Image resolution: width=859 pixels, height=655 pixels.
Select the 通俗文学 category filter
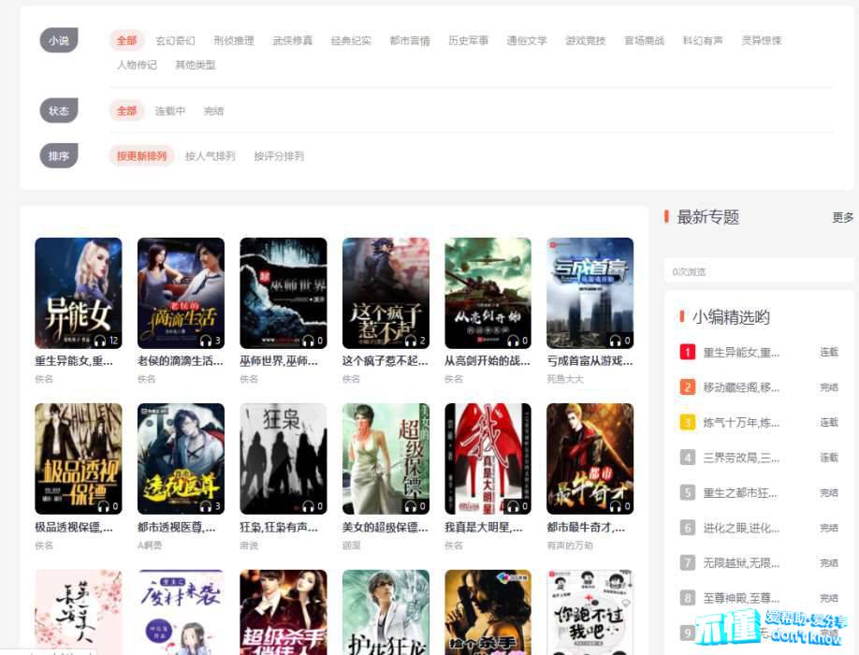(x=527, y=40)
